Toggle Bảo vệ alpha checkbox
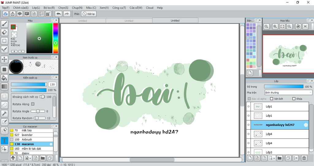Screen dimensions: 314x166 249,99
